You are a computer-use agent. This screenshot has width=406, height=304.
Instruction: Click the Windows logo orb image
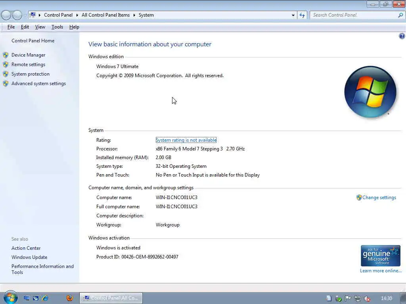[370, 92]
